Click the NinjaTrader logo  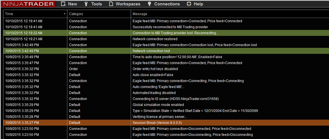28,4
